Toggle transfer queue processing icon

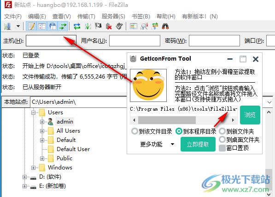(88, 26)
